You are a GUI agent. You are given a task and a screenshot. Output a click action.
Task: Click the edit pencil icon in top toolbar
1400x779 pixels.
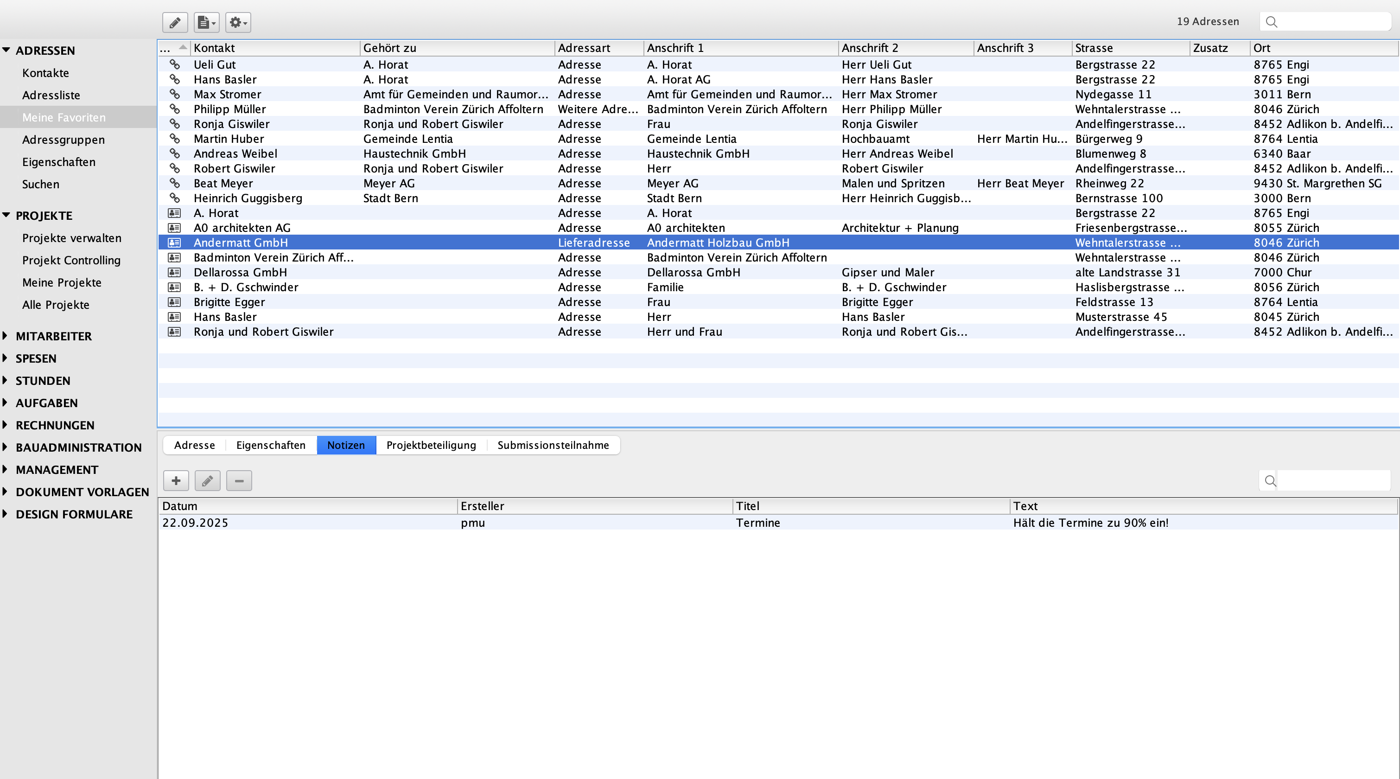pos(175,22)
